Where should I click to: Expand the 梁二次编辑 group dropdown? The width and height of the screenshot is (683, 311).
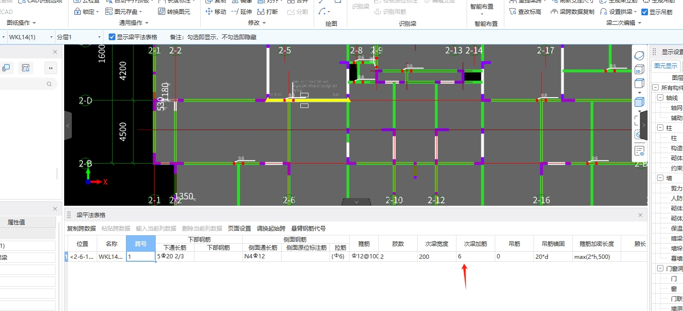click(x=639, y=23)
